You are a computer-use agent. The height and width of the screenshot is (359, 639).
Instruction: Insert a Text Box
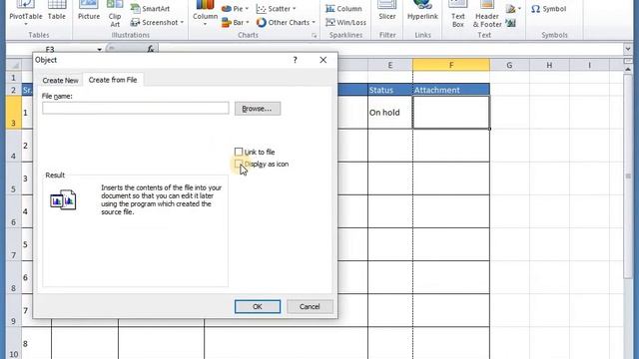pyautogui.click(x=458, y=14)
